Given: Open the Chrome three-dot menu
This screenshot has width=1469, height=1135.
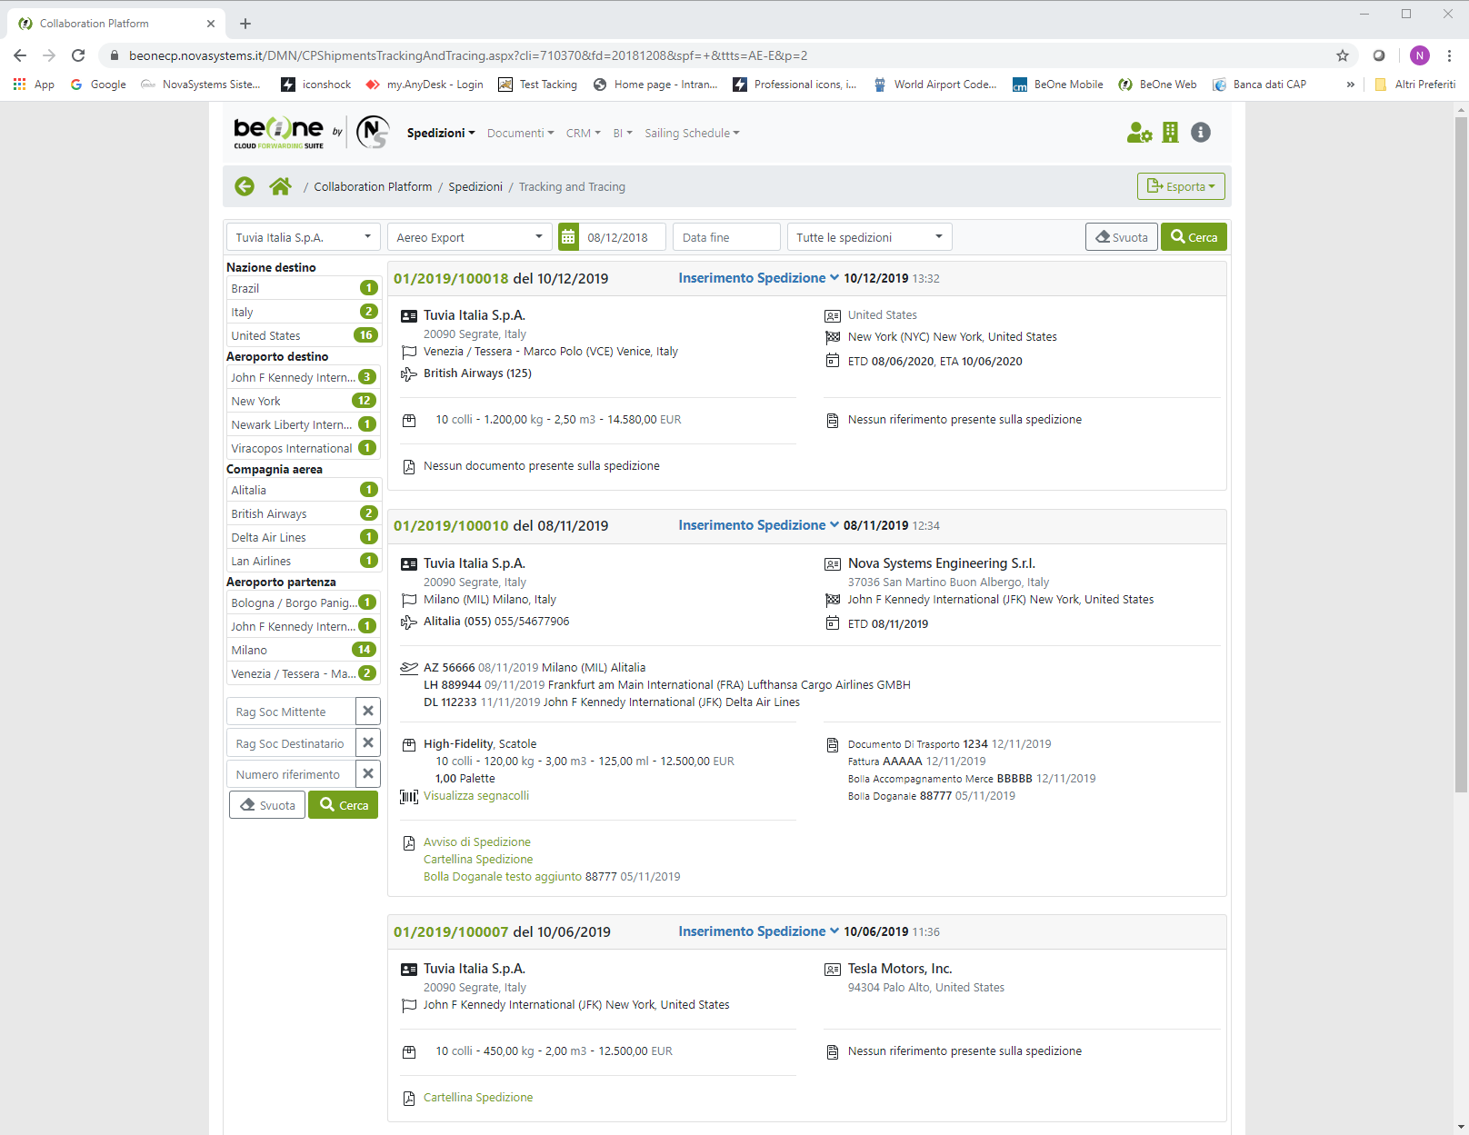Looking at the screenshot, I should [1450, 55].
